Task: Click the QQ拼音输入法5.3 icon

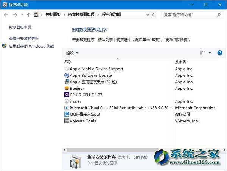Action: click(67, 114)
